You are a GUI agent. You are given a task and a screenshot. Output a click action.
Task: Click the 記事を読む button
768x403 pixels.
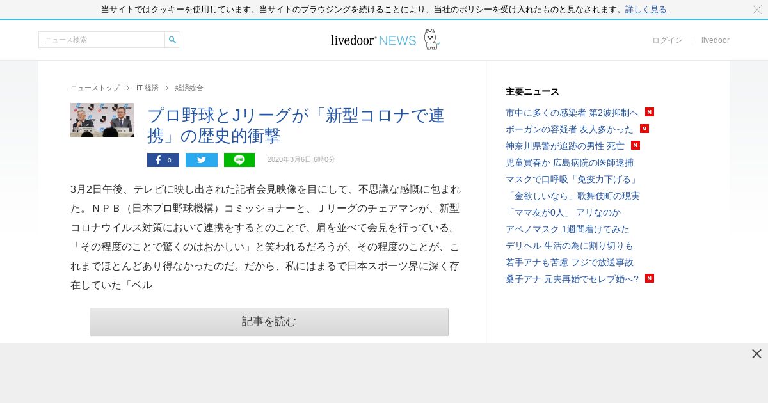click(269, 322)
